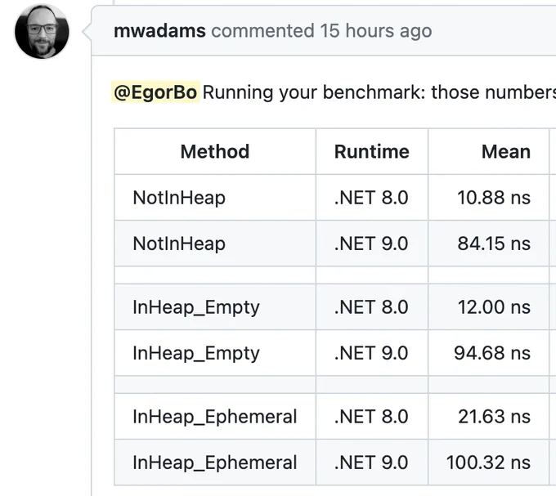Select the InHeap_Ephemeral cell in the .NET 9.0 row
The image size is (556, 496).
(x=215, y=462)
